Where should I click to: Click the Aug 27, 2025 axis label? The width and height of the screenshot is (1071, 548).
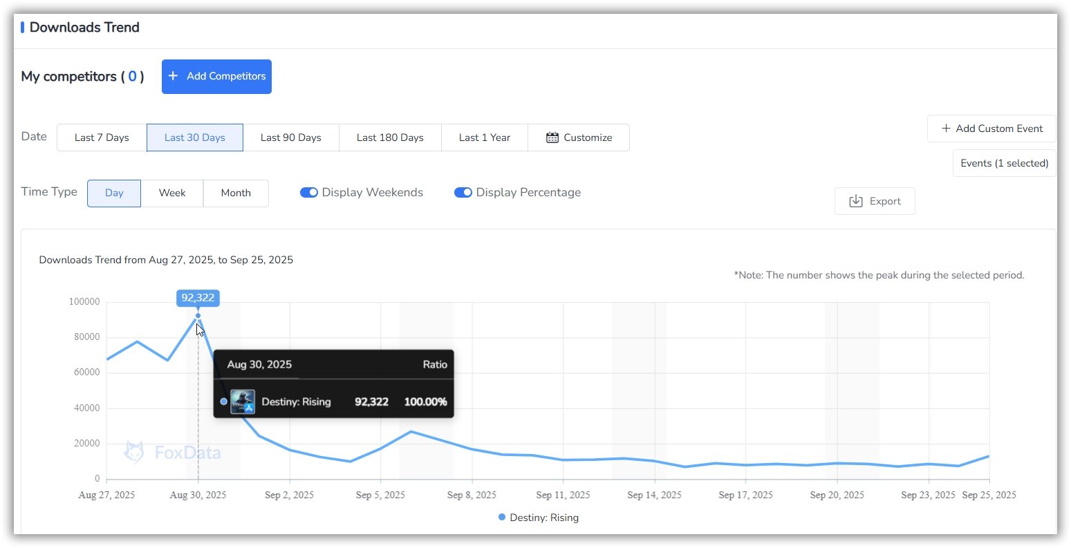(107, 495)
